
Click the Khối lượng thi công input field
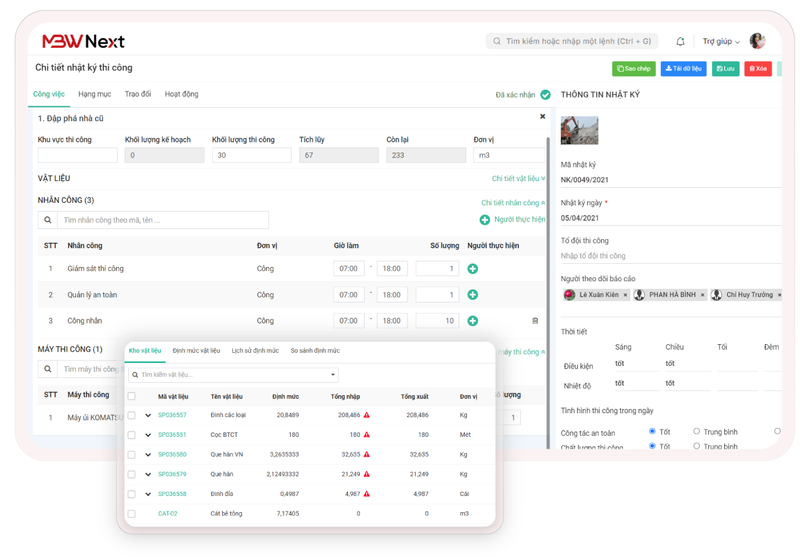(251, 156)
